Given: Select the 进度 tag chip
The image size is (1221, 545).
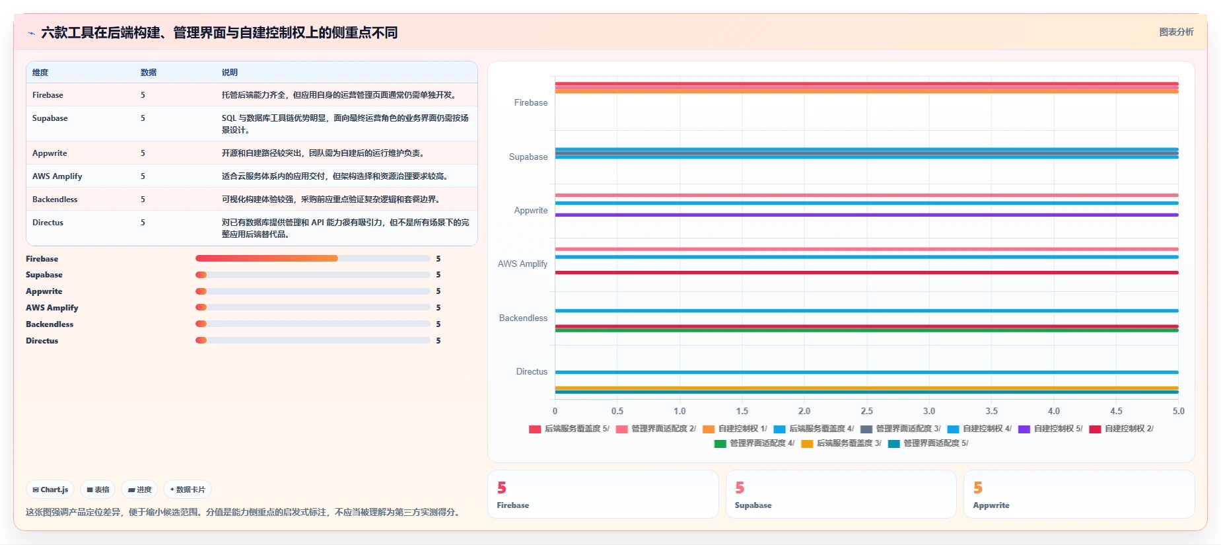Looking at the screenshot, I should pos(139,490).
